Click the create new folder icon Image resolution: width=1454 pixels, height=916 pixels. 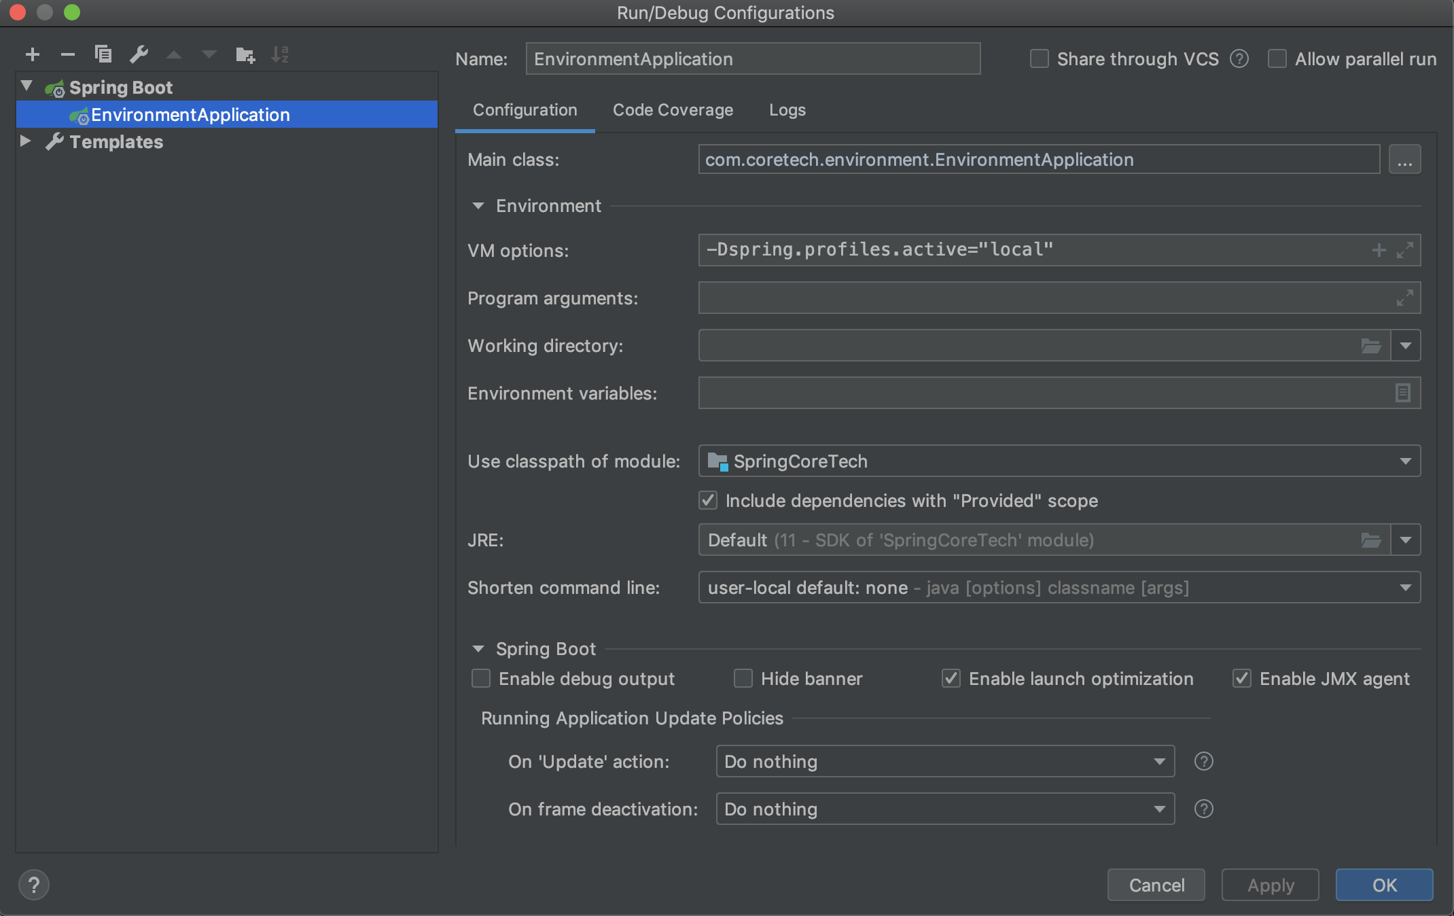245,54
